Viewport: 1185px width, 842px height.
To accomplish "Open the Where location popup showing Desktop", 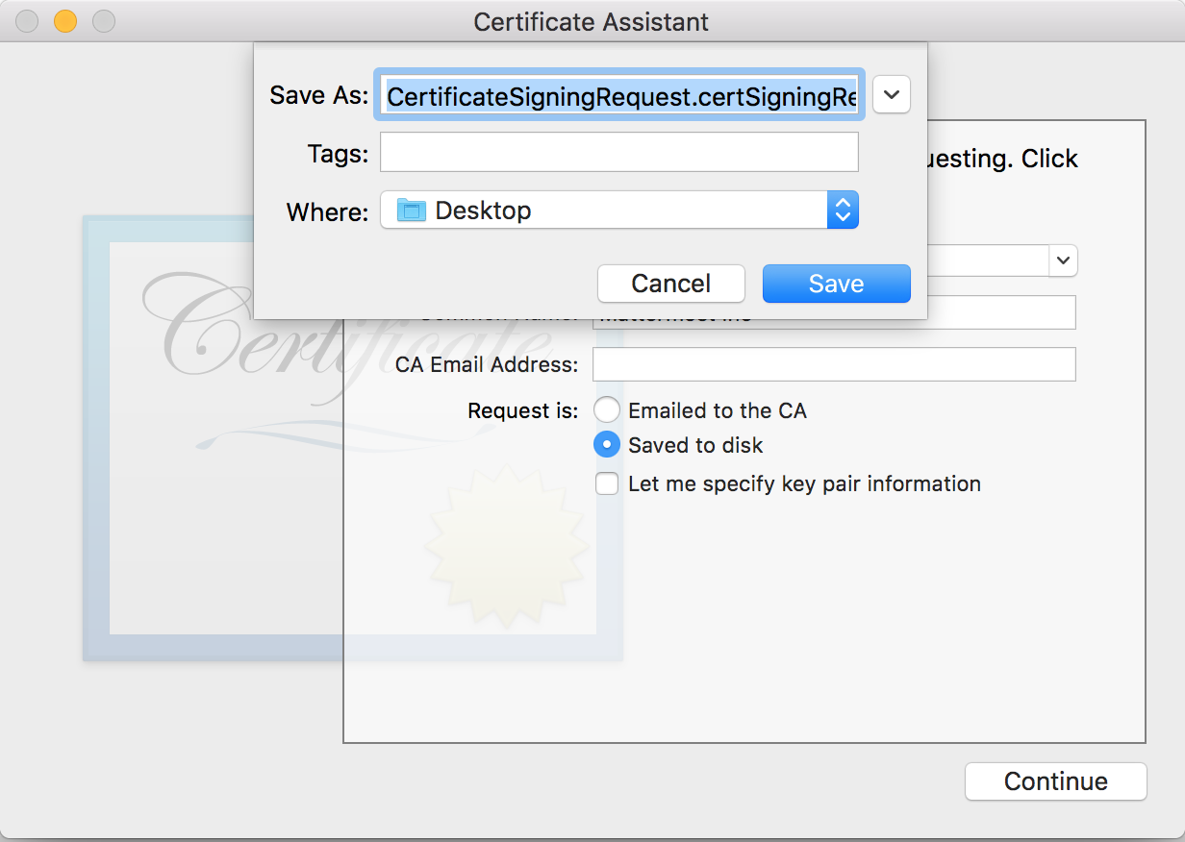I will [618, 210].
